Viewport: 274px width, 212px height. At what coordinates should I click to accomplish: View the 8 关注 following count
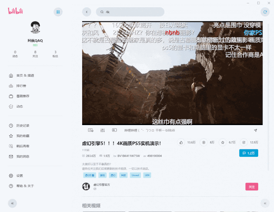pyautogui.click(x=35, y=54)
